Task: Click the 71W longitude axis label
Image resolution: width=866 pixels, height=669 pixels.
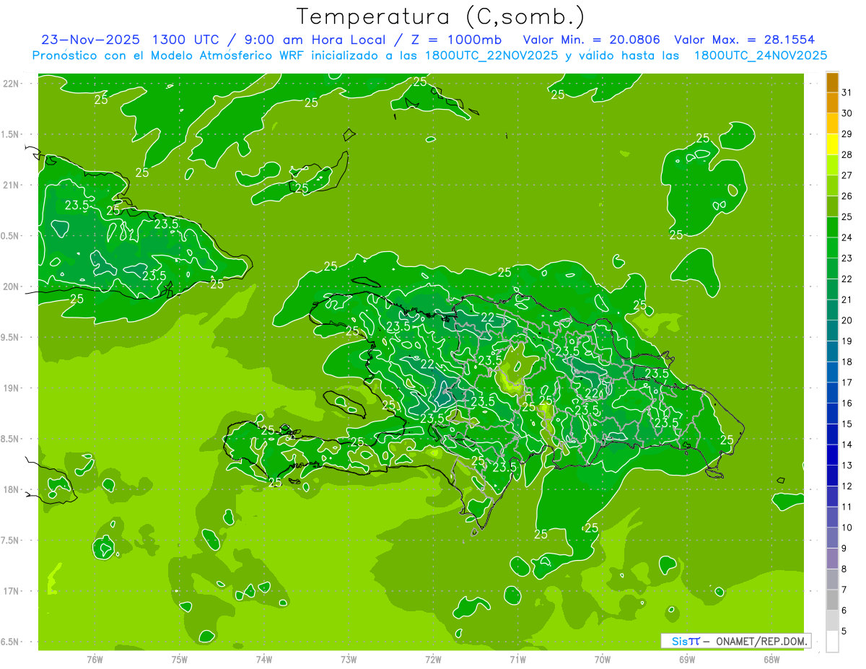Action: click(x=517, y=660)
